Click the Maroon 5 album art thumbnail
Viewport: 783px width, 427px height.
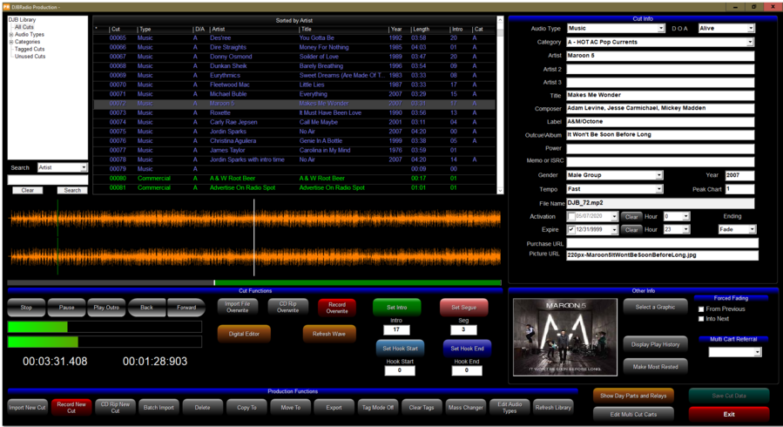tap(564, 337)
